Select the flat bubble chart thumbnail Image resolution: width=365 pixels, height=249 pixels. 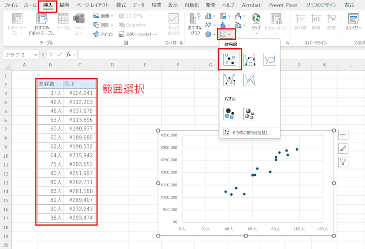pos(230,114)
